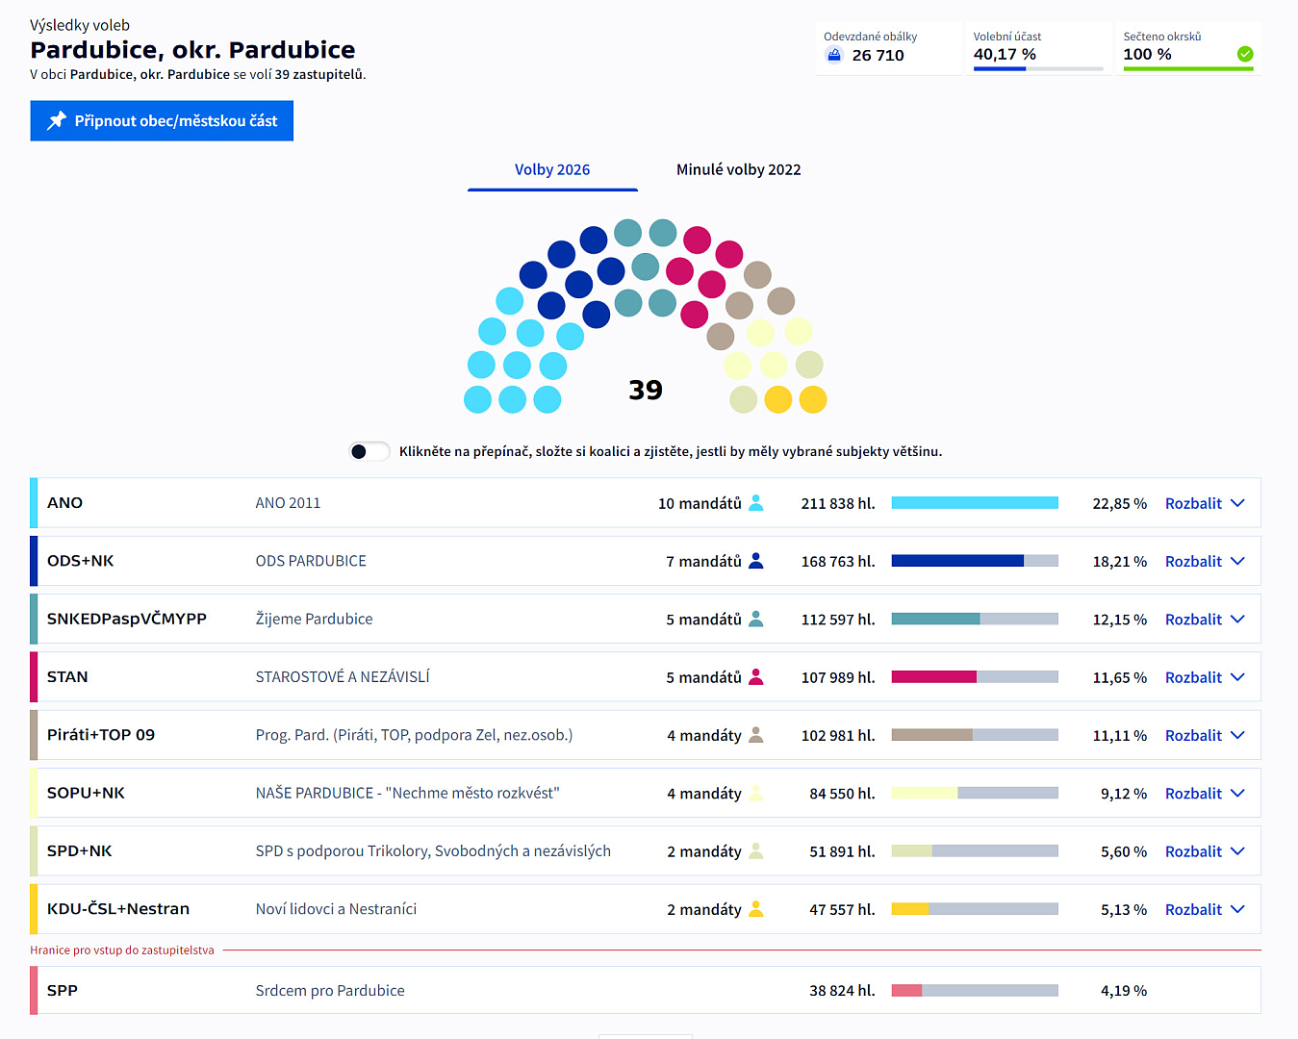
Task: Expand the KDU-ČSL+Nestran row
Action: click(1205, 909)
